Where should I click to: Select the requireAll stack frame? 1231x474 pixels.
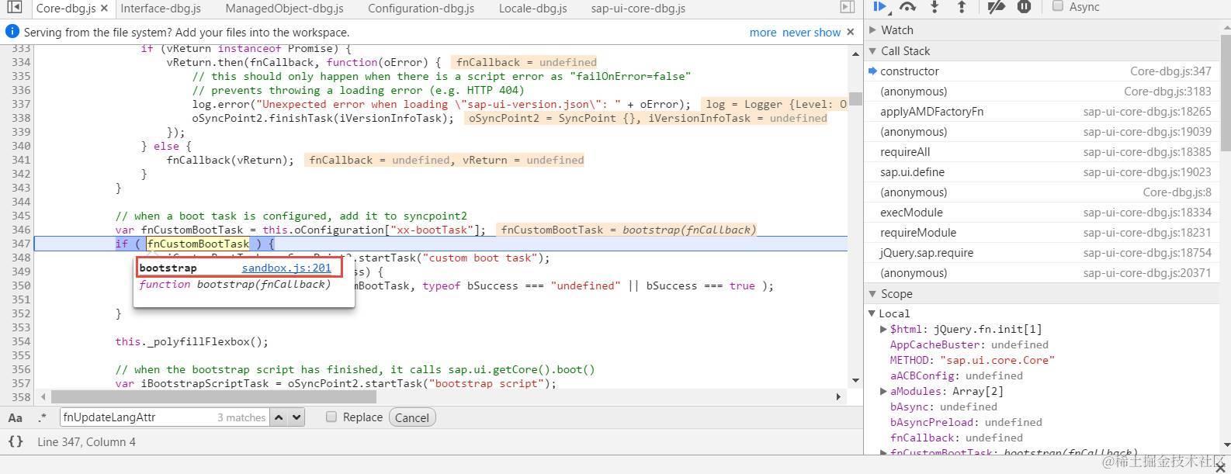click(1042, 152)
